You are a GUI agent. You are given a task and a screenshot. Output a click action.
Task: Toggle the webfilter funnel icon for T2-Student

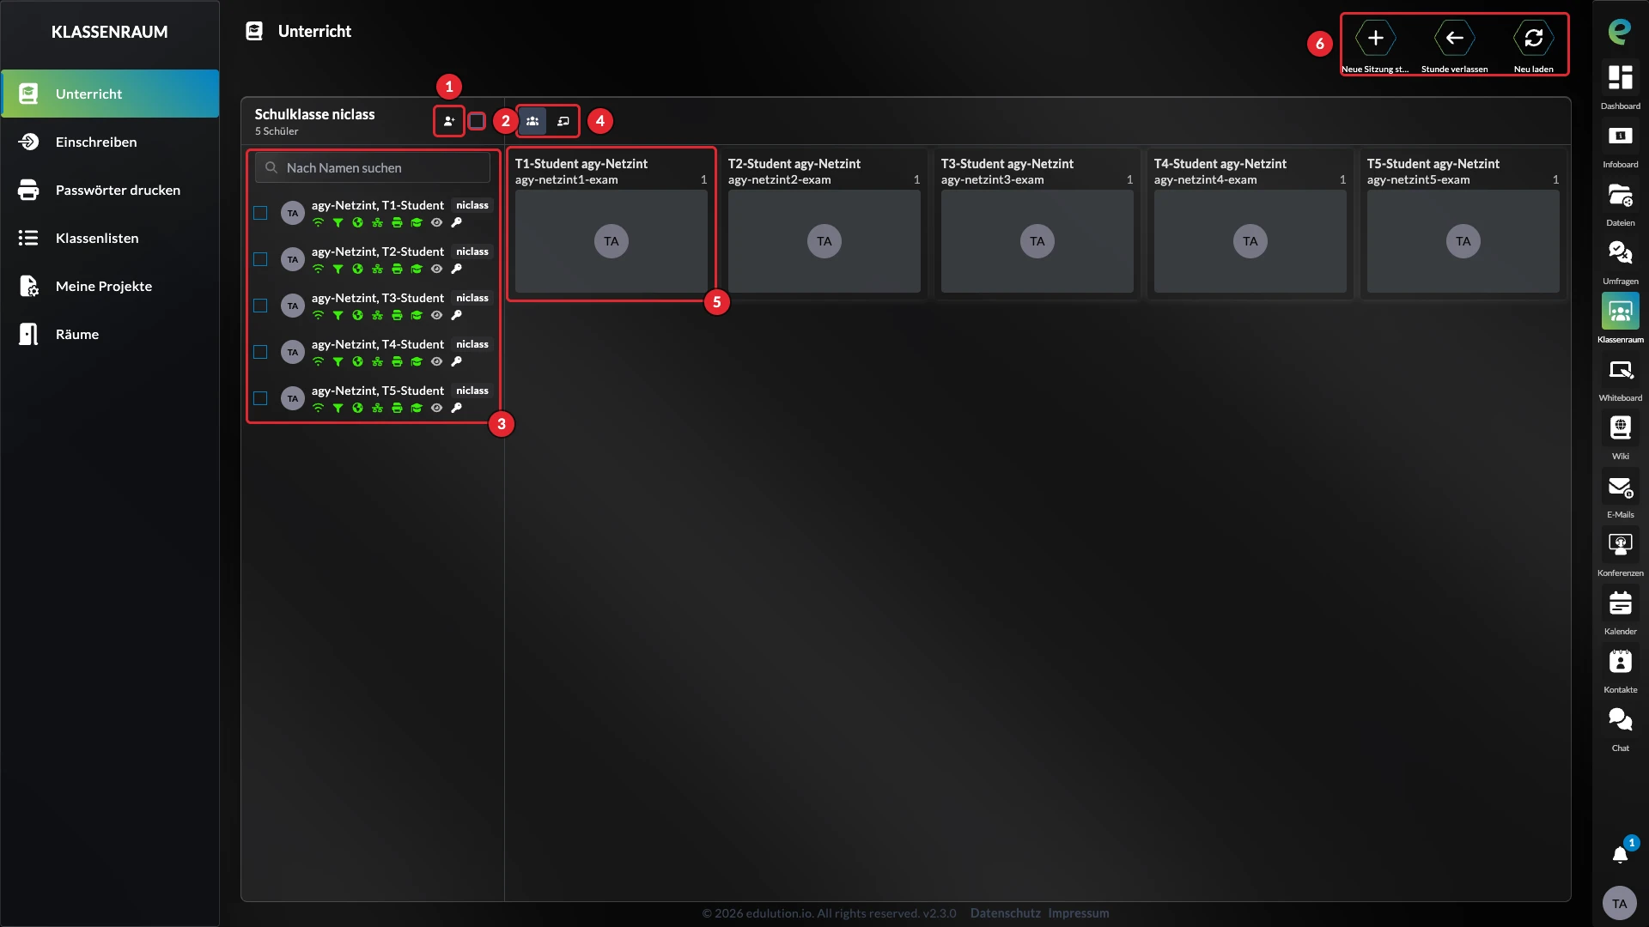(x=338, y=269)
